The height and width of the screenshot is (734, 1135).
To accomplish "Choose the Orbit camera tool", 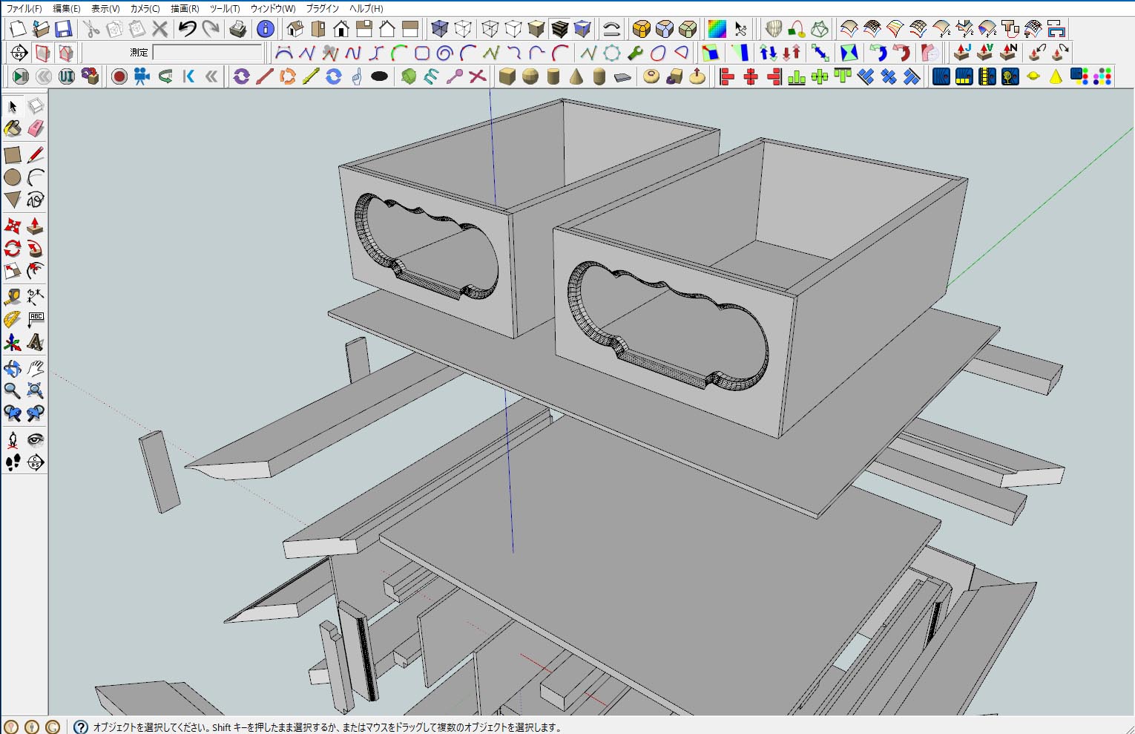I will pos(13,368).
